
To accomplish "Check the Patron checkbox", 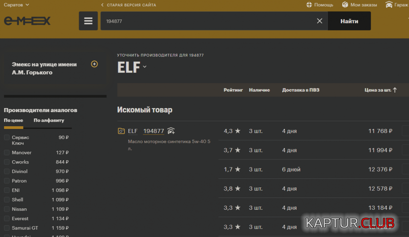I will pos(7,181).
